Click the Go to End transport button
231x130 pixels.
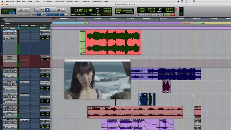point(158,15)
